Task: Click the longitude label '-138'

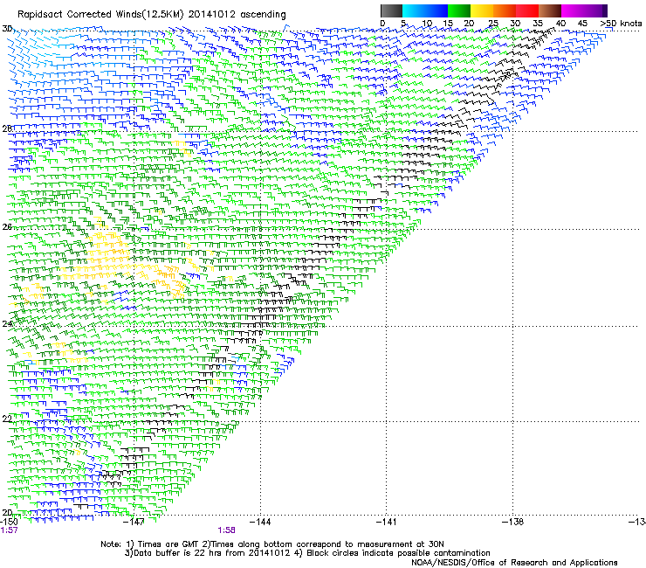Action: click(513, 522)
